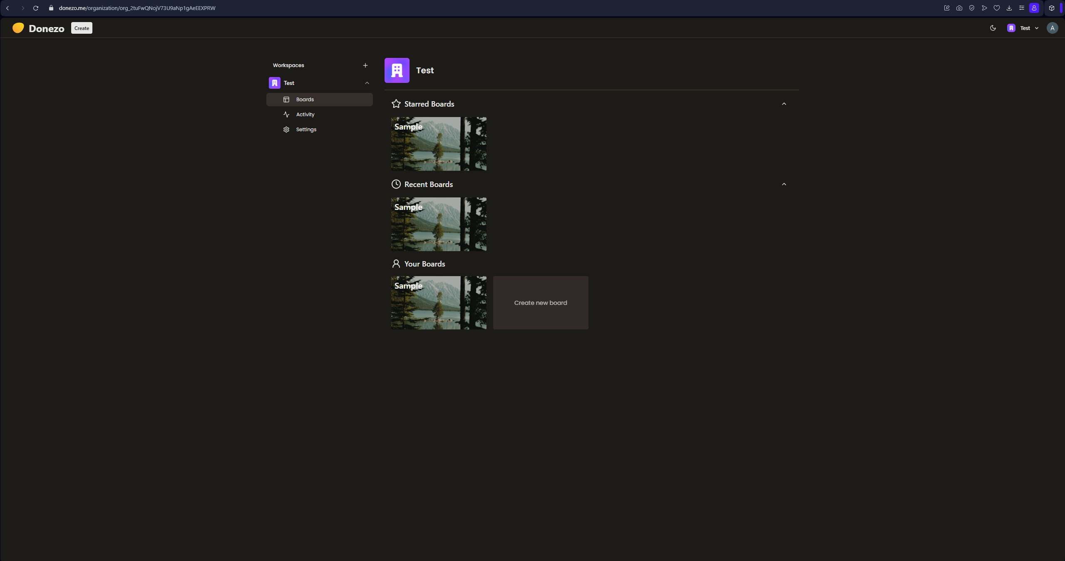
Task: Click the browser snapshot camera icon
Action: [x=959, y=8]
